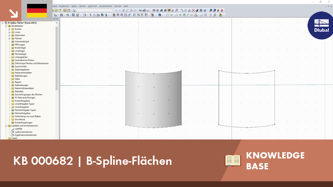
Task: Collapse the Modelldaten tree node
Action: [6, 26]
